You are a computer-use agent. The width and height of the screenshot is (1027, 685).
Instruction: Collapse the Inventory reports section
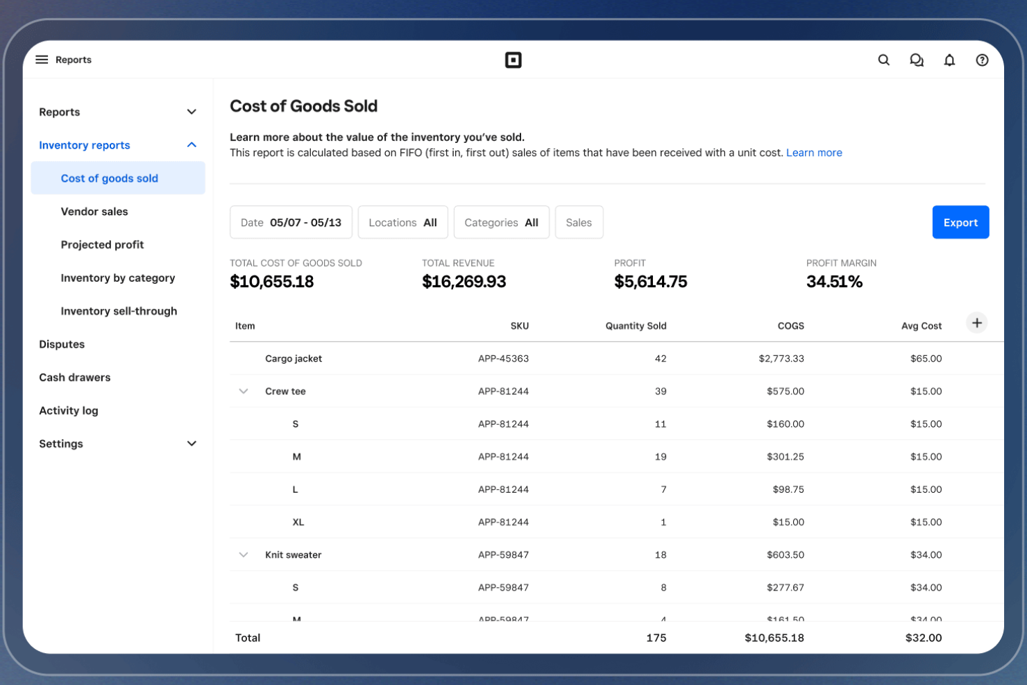click(192, 144)
